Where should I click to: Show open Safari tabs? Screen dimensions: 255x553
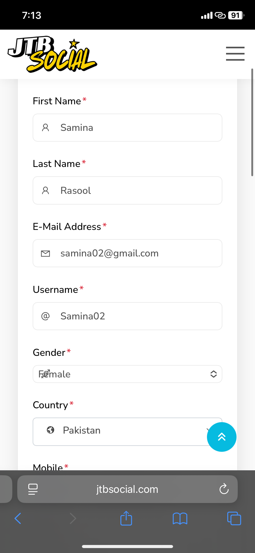(x=234, y=518)
